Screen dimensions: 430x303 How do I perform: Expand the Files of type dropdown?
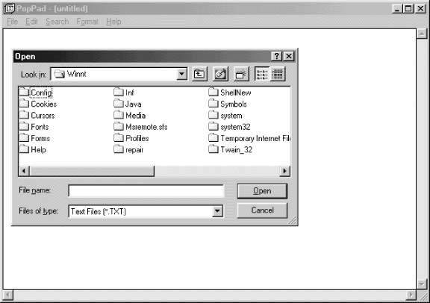click(217, 211)
